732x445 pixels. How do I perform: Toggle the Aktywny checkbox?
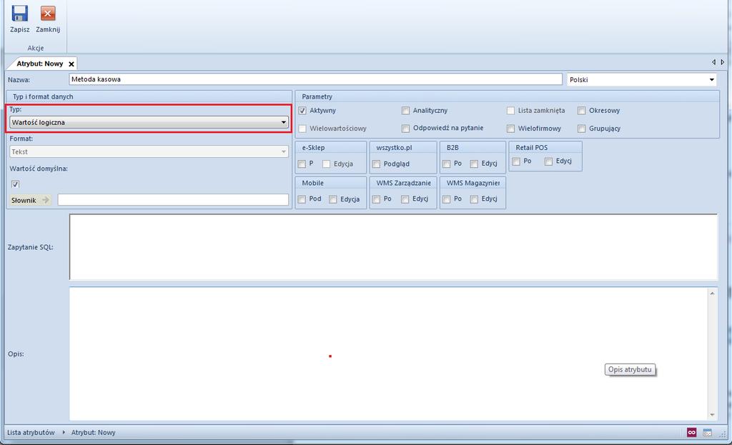(x=302, y=111)
